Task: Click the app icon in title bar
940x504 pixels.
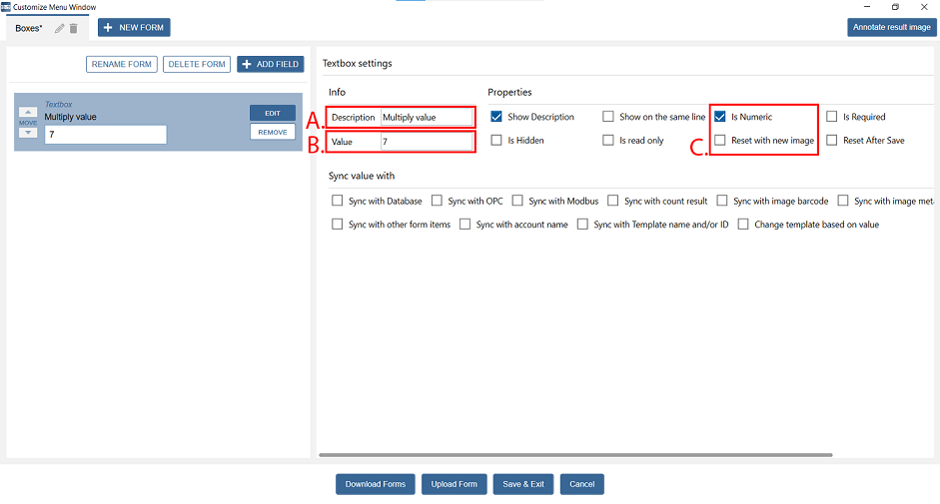Action: click(6, 7)
